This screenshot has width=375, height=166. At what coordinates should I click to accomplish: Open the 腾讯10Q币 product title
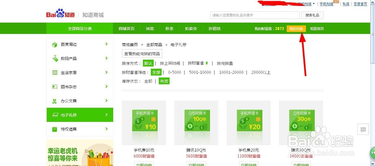coord(196,150)
